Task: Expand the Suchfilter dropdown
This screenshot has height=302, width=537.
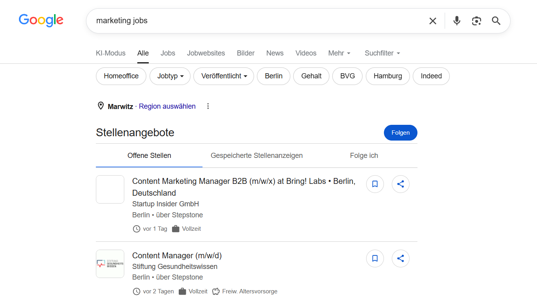Action: pyautogui.click(x=382, y=53)
